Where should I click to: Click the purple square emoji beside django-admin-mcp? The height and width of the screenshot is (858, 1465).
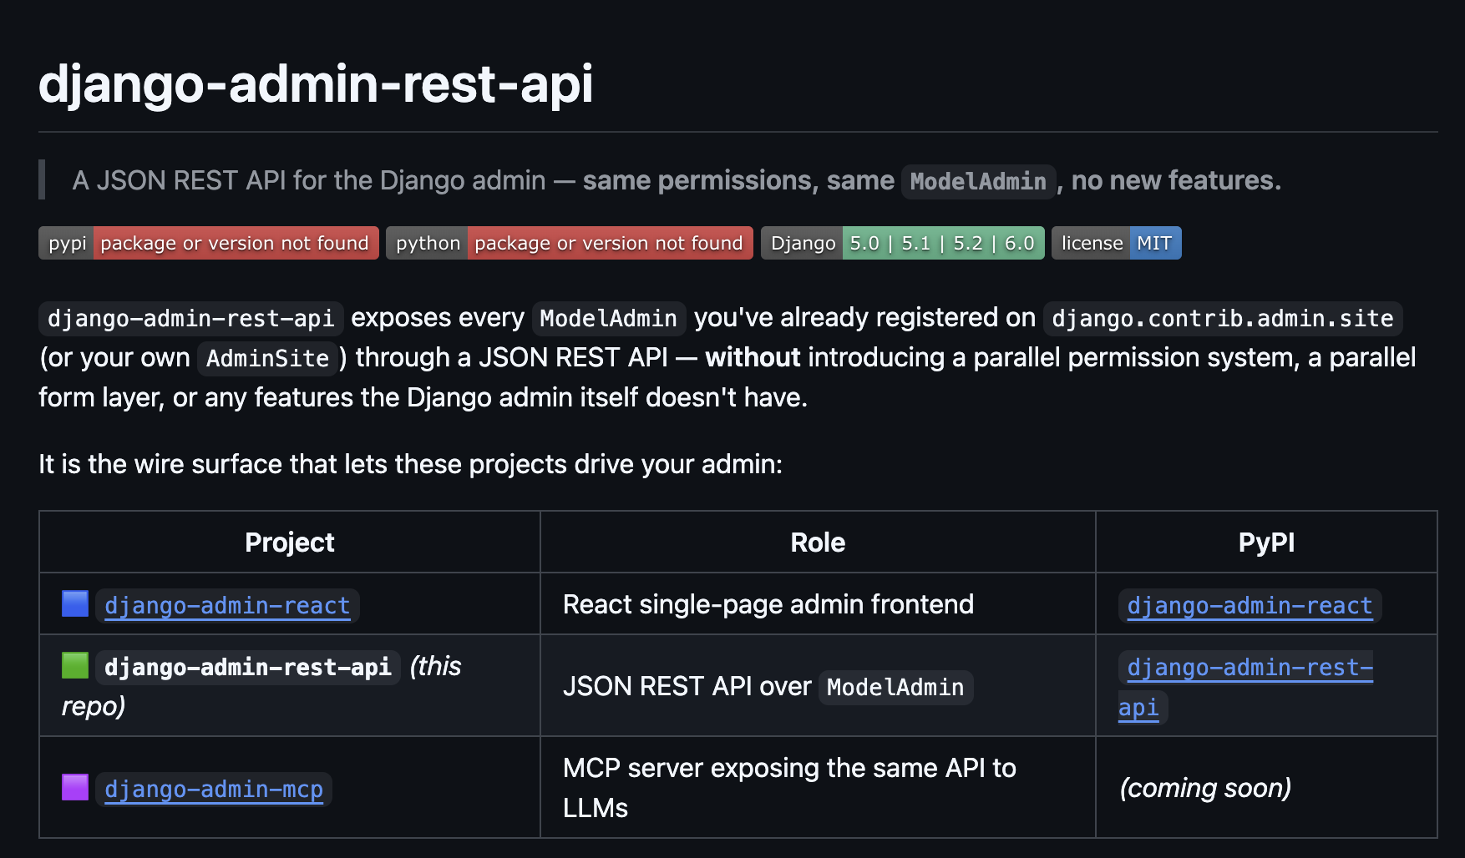pos(75,787)
